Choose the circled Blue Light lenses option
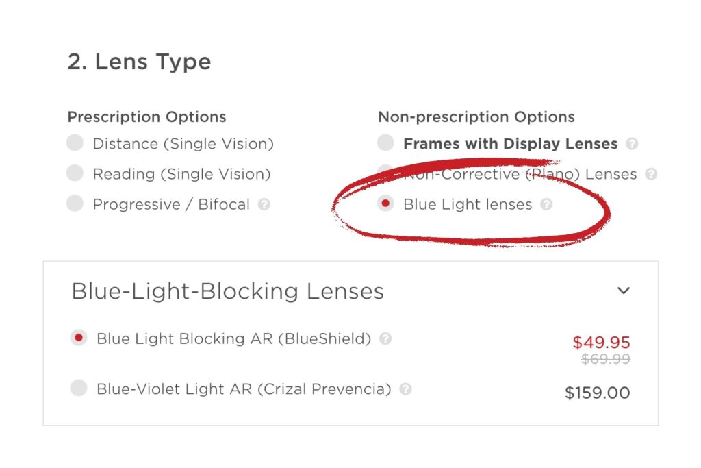This screenshot has width=701, height=468. pos(385,204)
